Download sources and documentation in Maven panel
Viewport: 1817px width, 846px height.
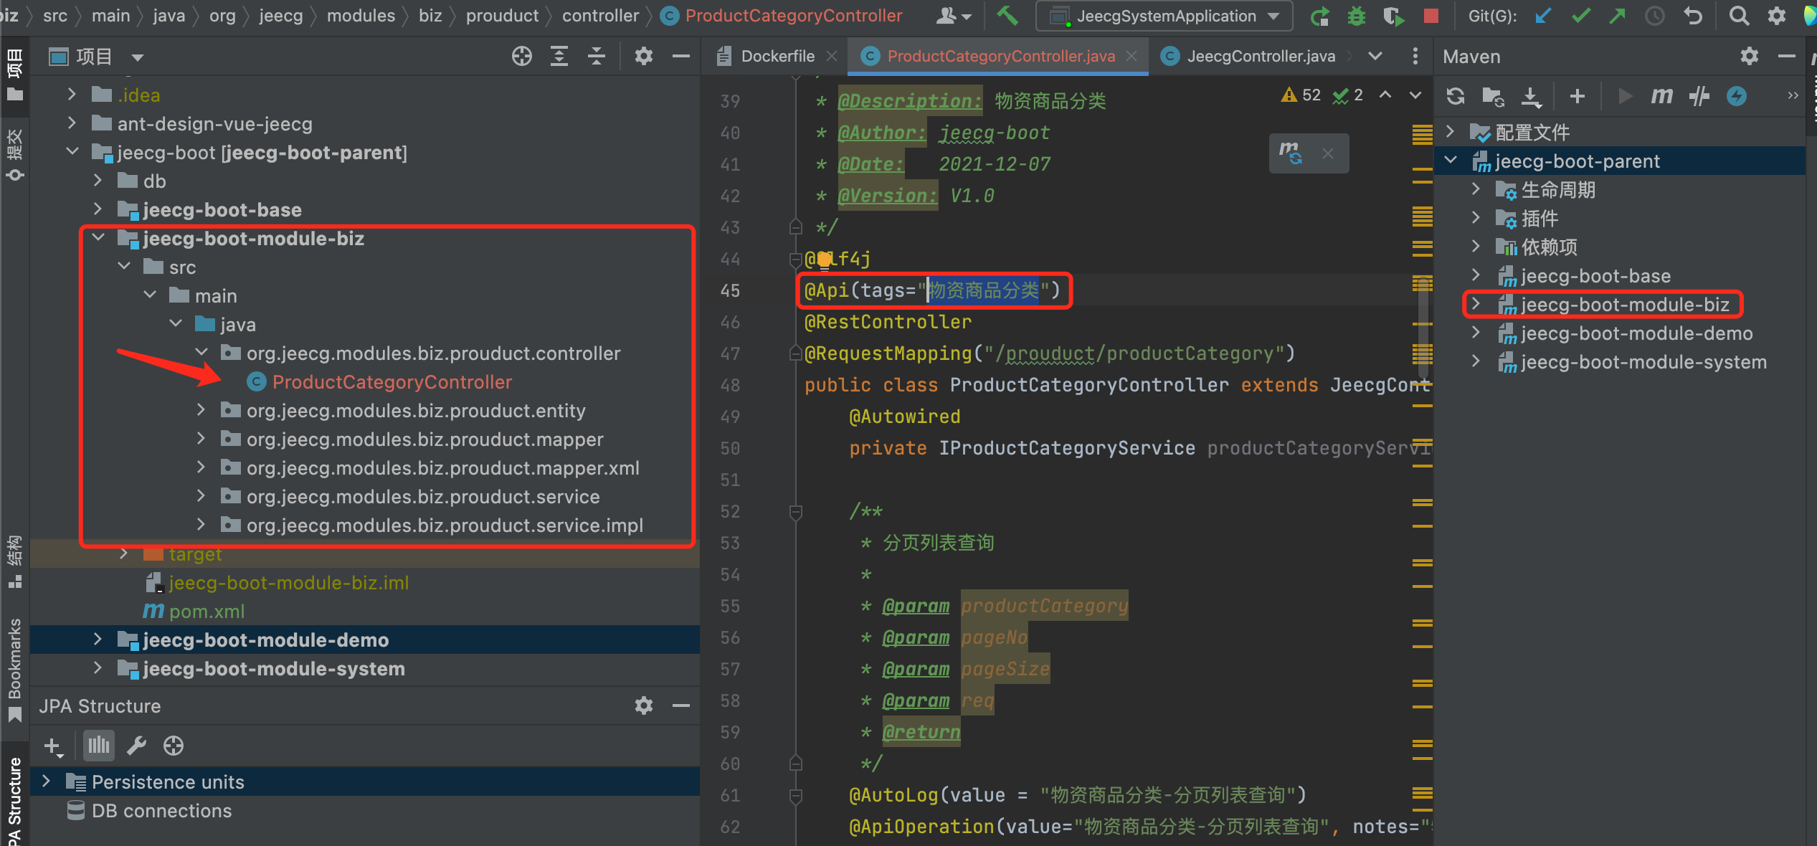(1531, 95)
